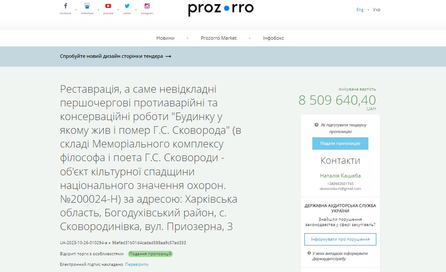
Task: Click the skovoroda.m@gmail.com email link
Action: (x=340, y=188)
